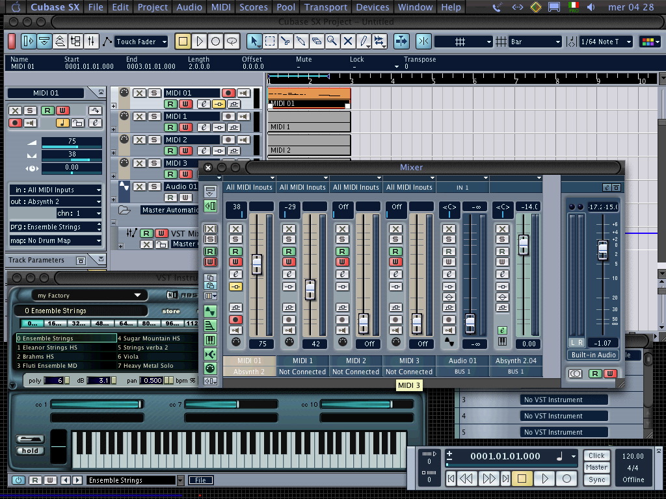
Task: Click the store button in Absynth
Action: pos(171,311)
